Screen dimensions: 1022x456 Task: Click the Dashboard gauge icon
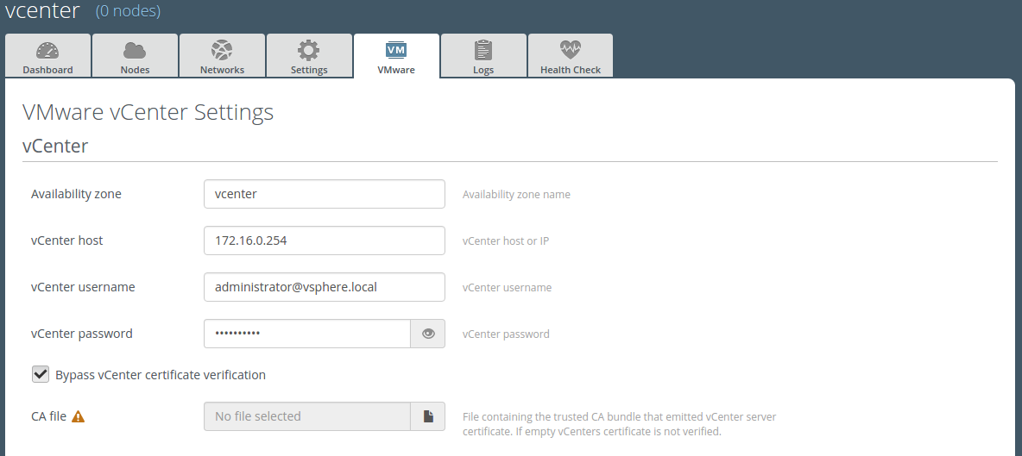[x=47, y=50]
